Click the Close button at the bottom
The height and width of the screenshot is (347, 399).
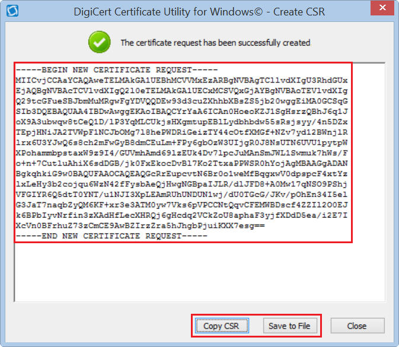pos(357,326)
